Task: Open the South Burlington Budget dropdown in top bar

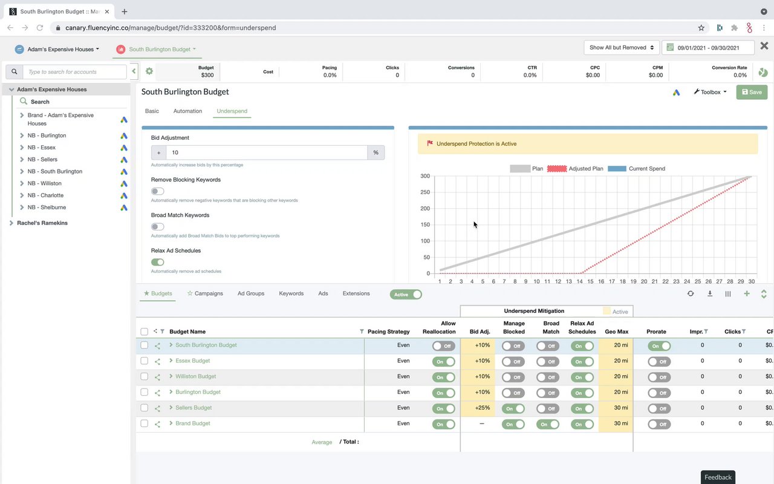Action: coord(156,49)
